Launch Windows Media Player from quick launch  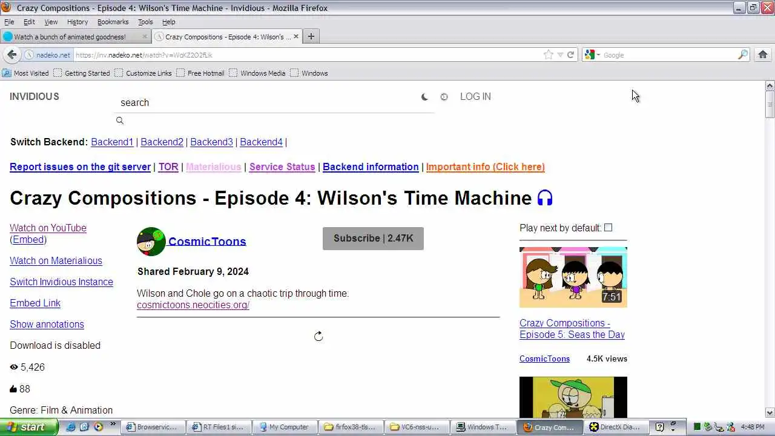coord(97,427)
